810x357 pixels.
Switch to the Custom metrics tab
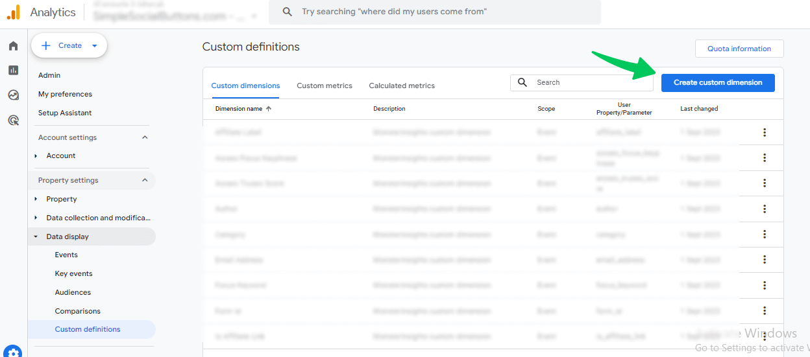[x=325, y=86]
